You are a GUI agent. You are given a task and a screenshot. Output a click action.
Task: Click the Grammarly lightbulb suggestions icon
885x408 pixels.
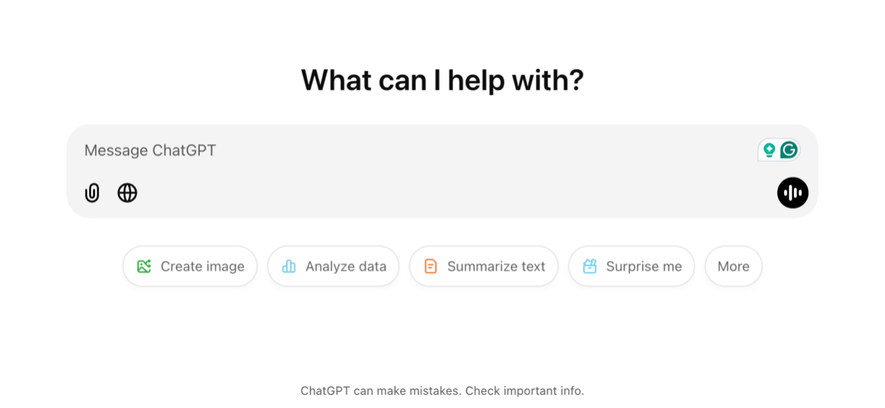coord(768,150)
